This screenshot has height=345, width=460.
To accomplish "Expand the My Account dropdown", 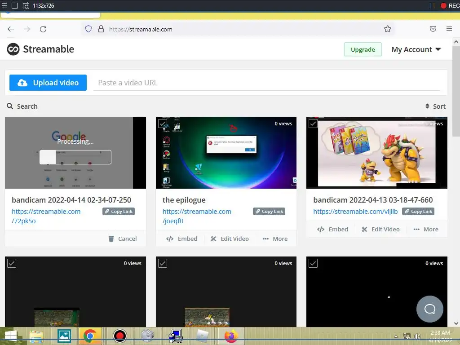I will [x=416, y=49].
